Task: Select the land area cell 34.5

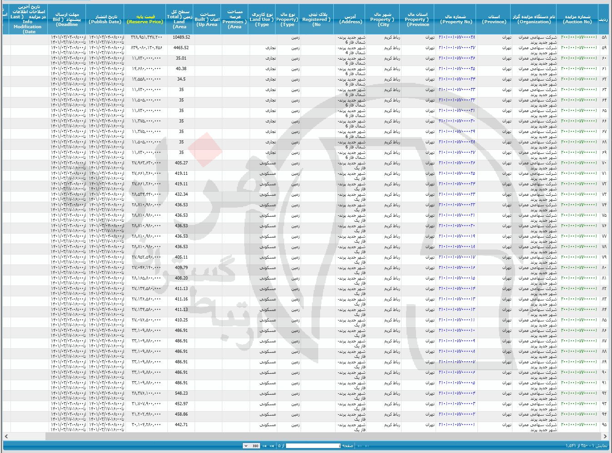Action: [181, 79]
